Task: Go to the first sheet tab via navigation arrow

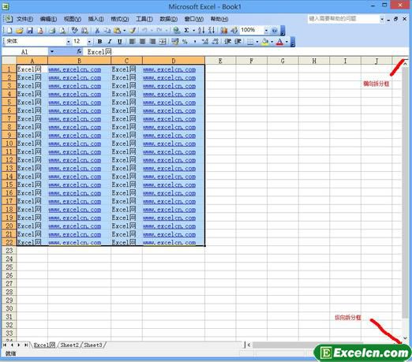Action: point(5,345)
